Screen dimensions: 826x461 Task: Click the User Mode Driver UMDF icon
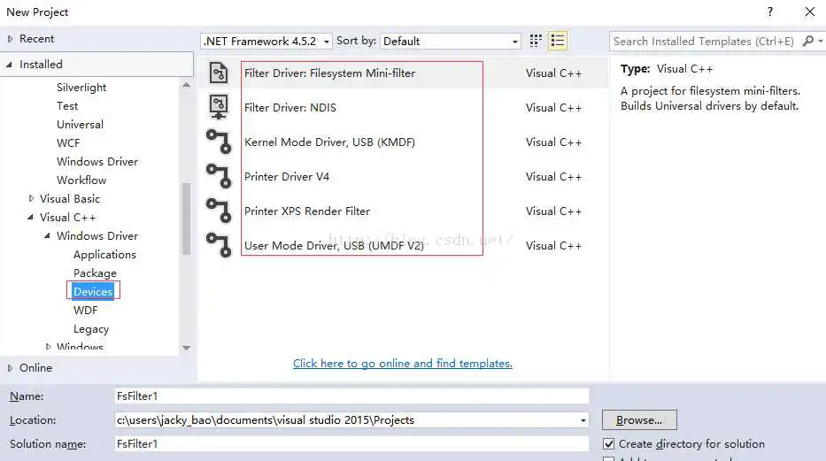coord(218,245)
